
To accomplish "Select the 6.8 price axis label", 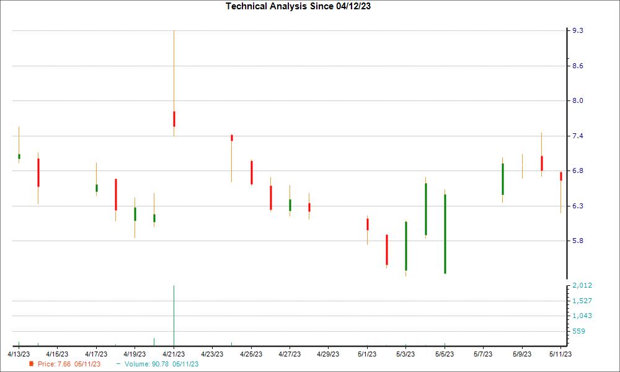I will [x=578, y=170].
